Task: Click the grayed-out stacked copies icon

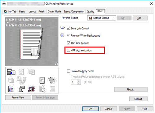Action: click(11, 80)
